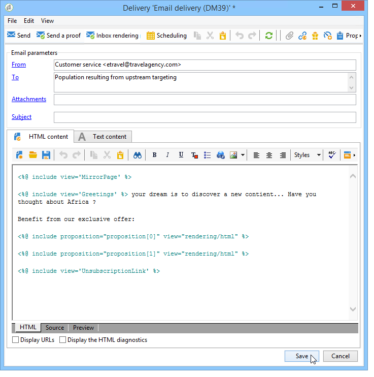Click the text color icon
This screenshot has height=377, width=374.
pyautogui.click(x=194, y=155)
